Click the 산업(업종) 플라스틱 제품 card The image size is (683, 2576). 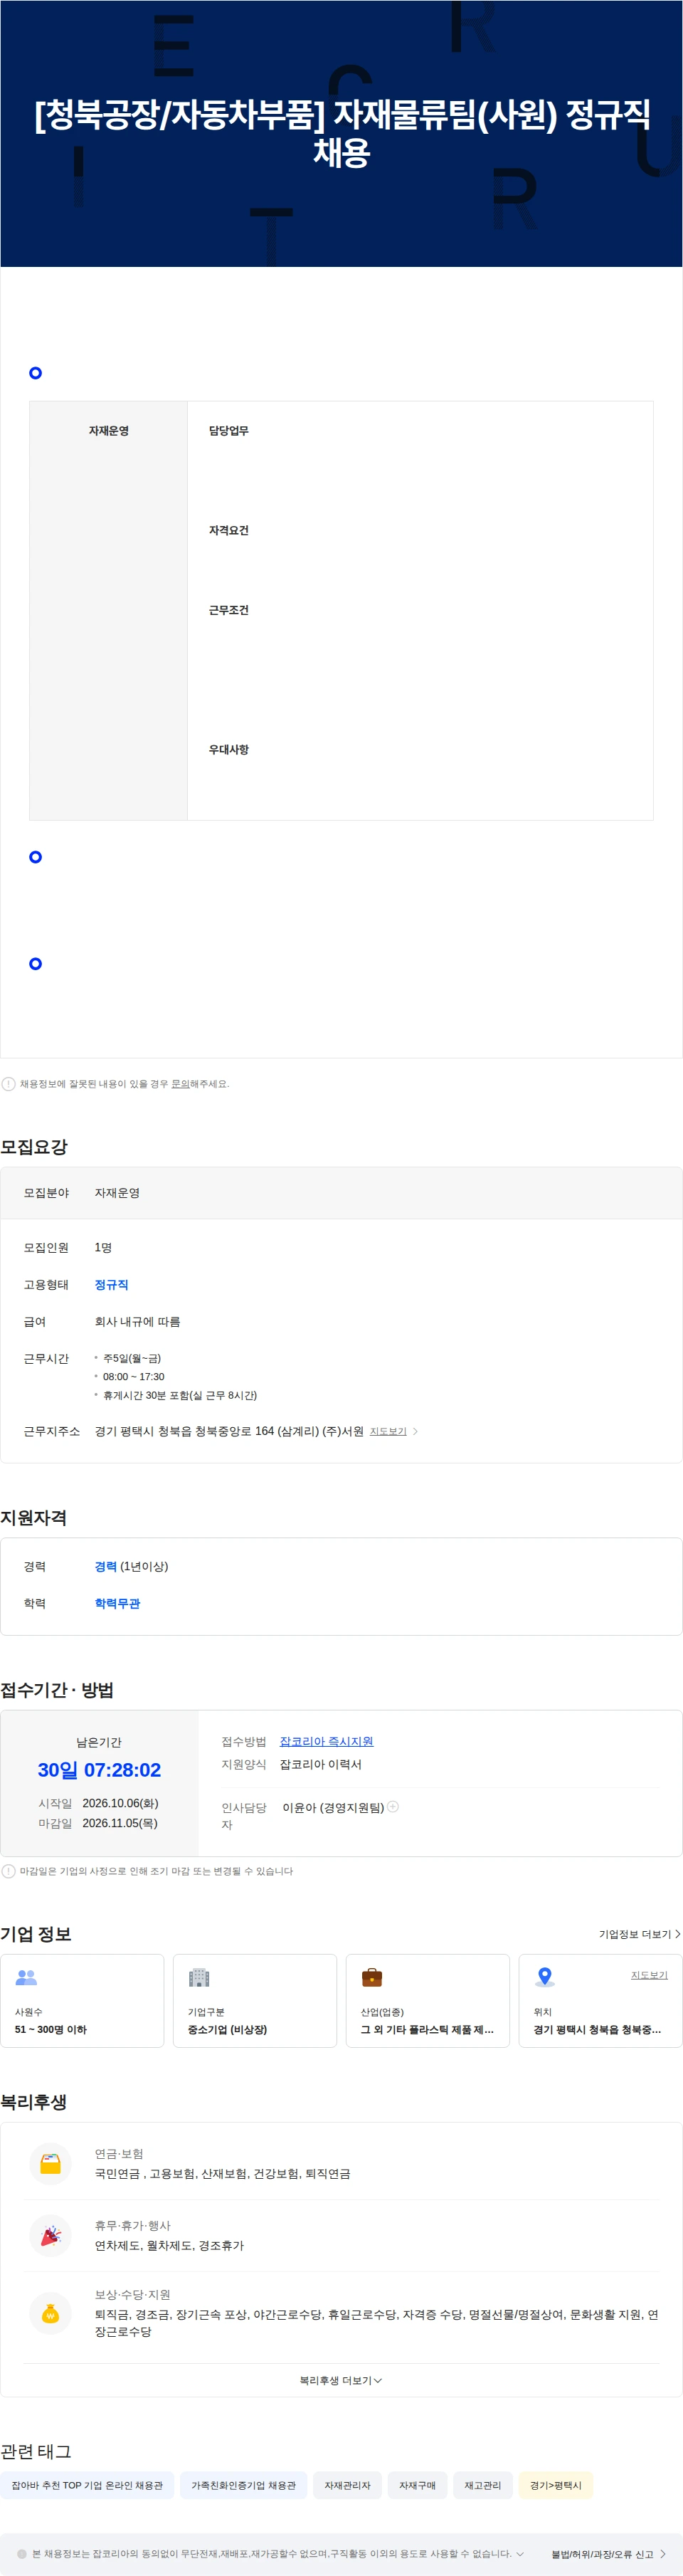(x=428, y=2001)
